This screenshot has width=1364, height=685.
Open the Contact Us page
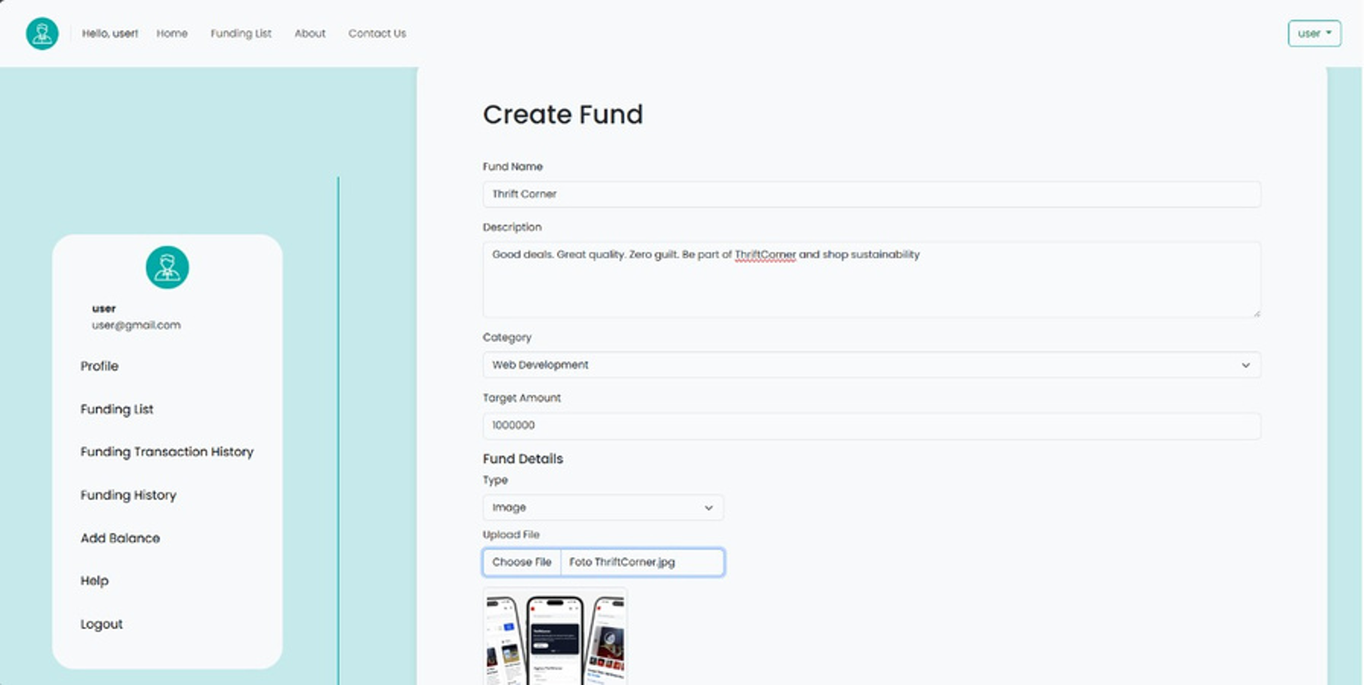(377, 33)
